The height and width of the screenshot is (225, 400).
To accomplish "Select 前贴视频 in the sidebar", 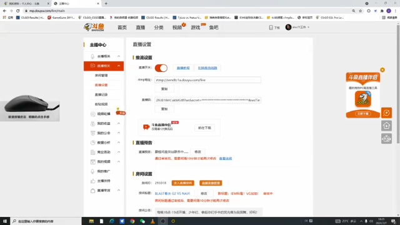I will pyautogui.click(x=101, y=104).
